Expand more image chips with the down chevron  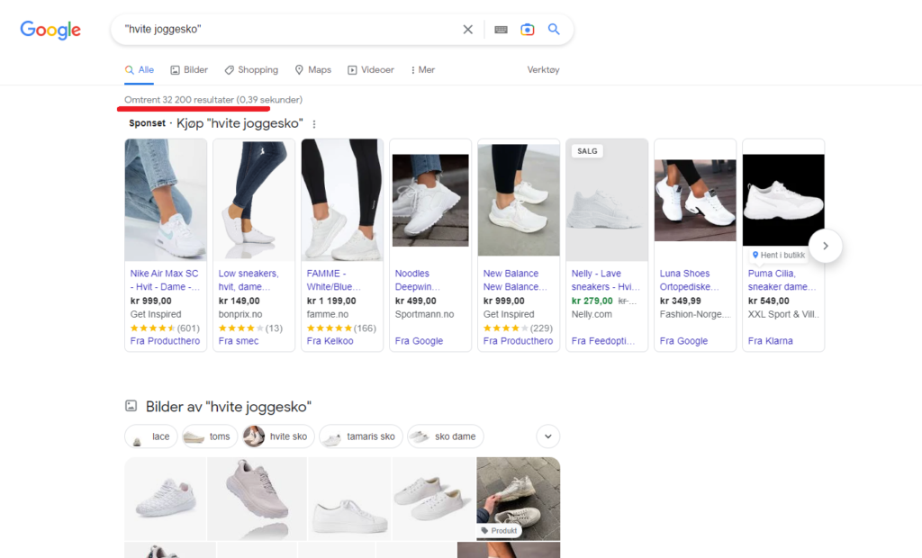pyautogui.click(x=547, y=436)
